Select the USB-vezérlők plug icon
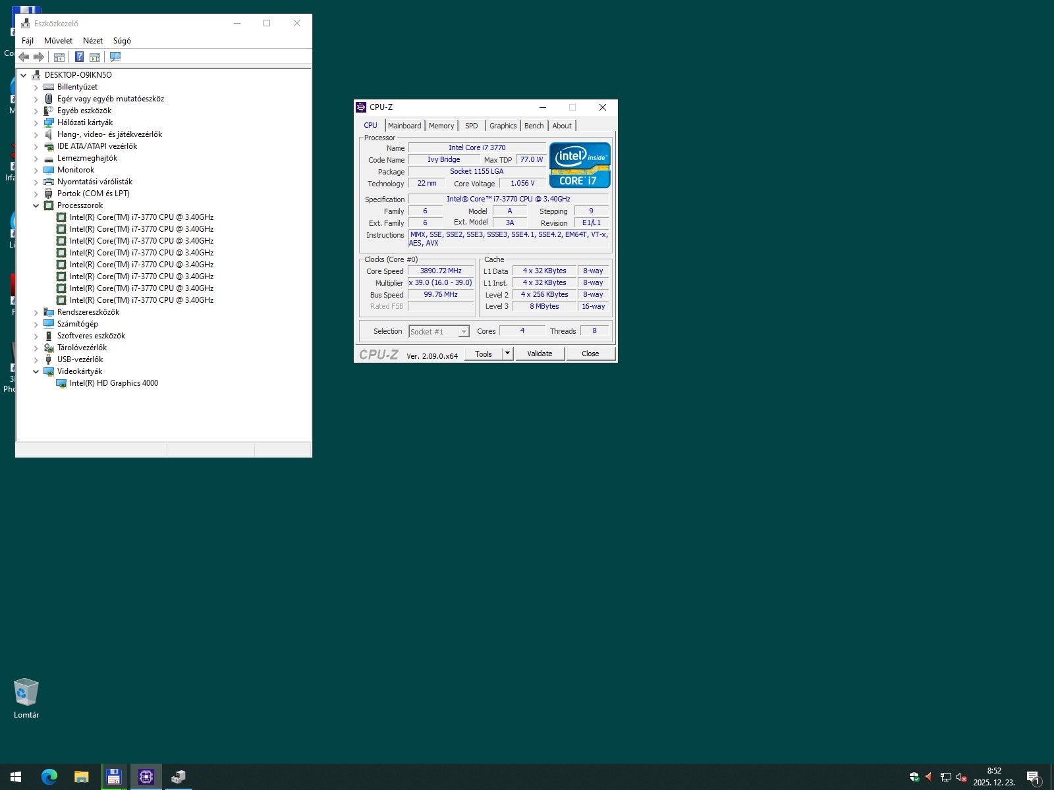 point(49,359)
